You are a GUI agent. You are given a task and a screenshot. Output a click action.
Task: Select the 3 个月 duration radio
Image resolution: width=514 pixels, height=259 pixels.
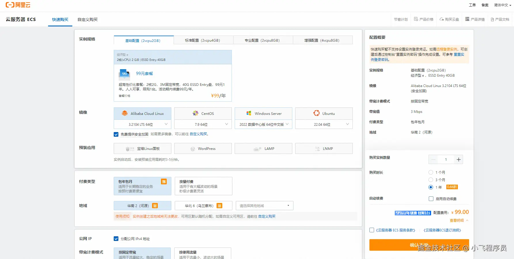[x=431, y=180]
